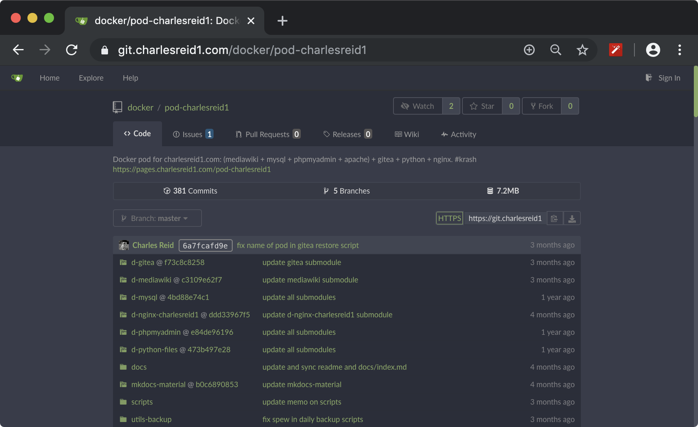Open the zoom magnifier in address bar
698x427 pixels.
tap(556, 50)
